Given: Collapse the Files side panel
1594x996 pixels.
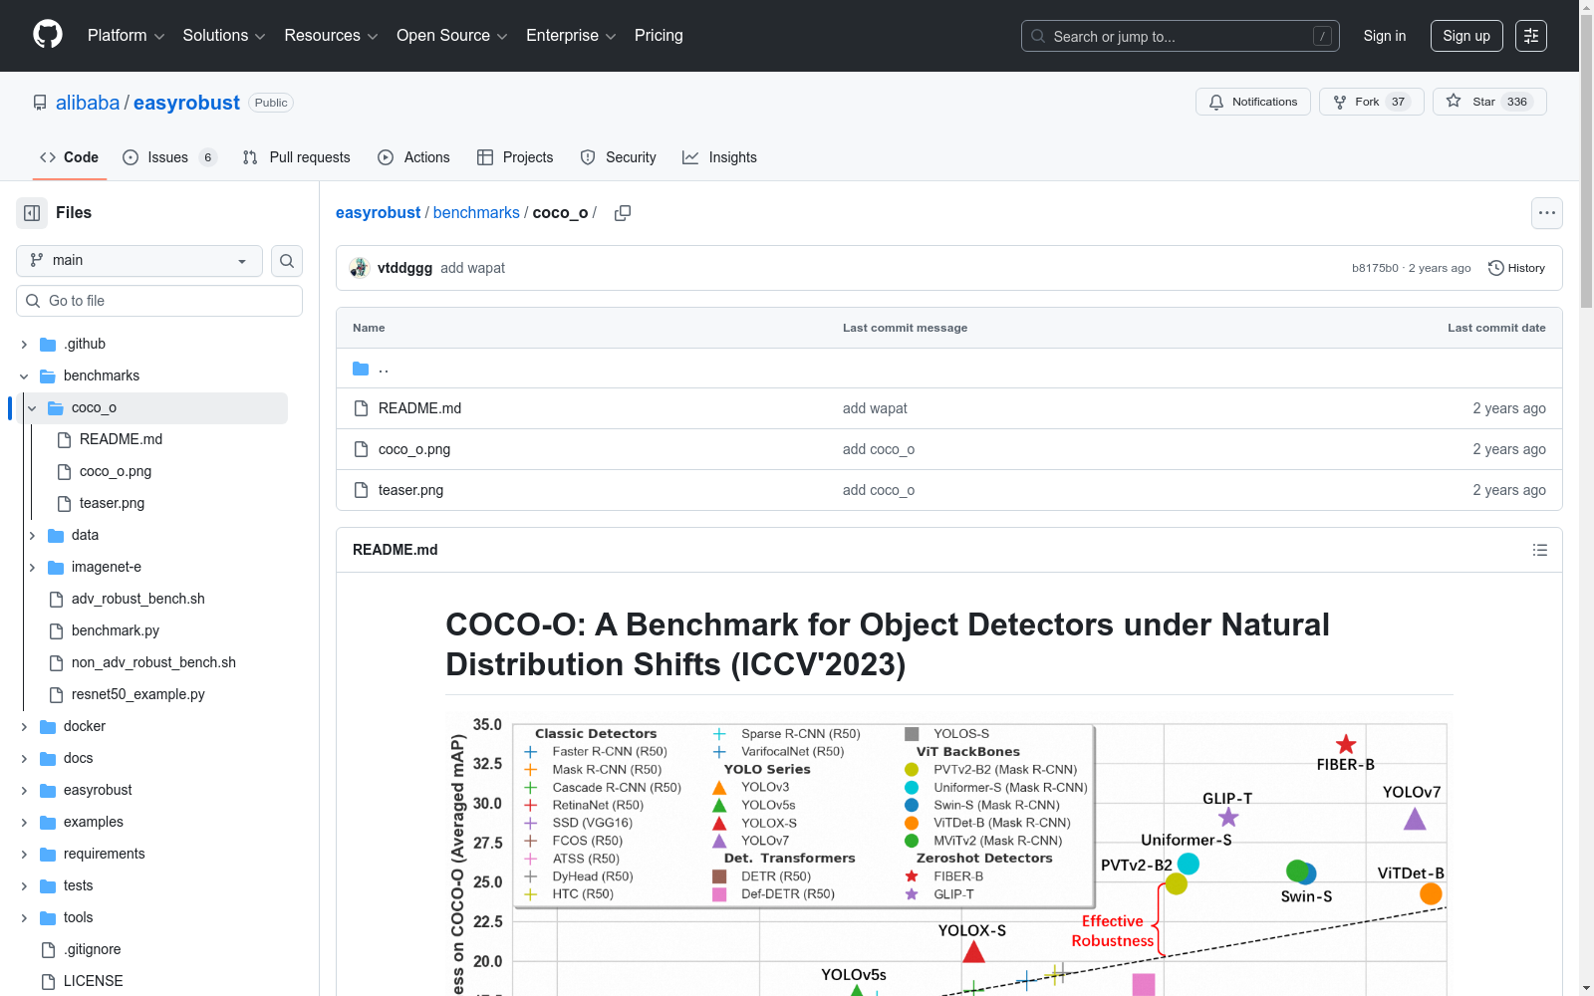Looking at the screenshot, I should (x=32, y=213).
